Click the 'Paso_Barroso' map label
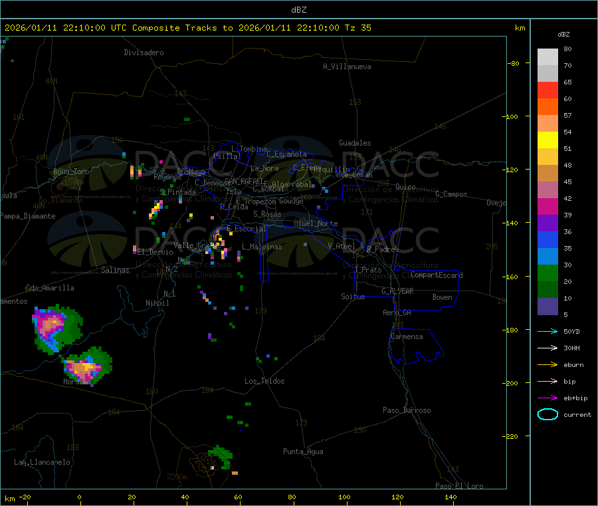 coord(407,410)
